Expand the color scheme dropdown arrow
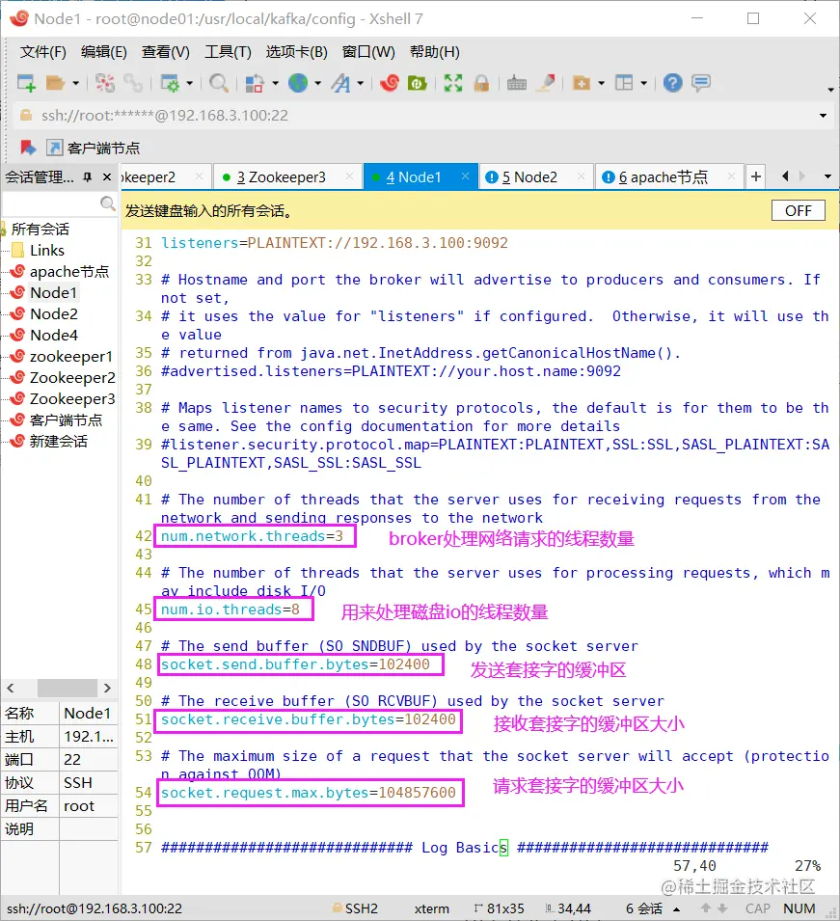The image size is (840, 921). coord(275,83)
